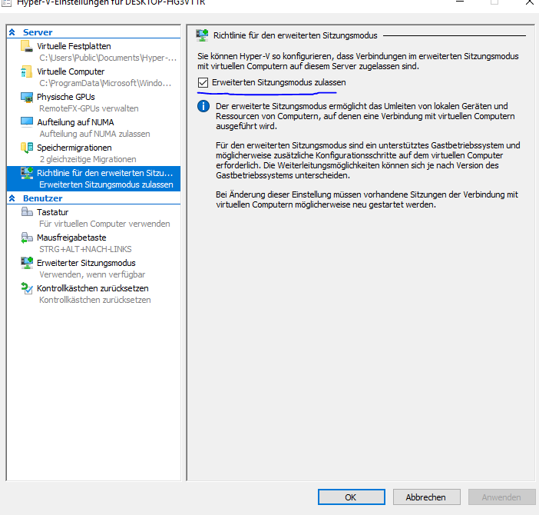The height and width of the screenshot is (515, 539).
Task: Click the Für virtuellen Computer verwenden subtitle
Action: point(104,224)
